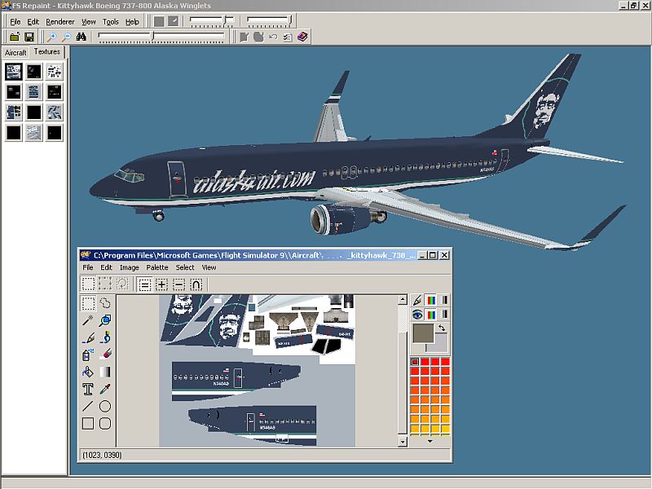
Task: Select the Ellipse shape tool
Action: (105, 406)
